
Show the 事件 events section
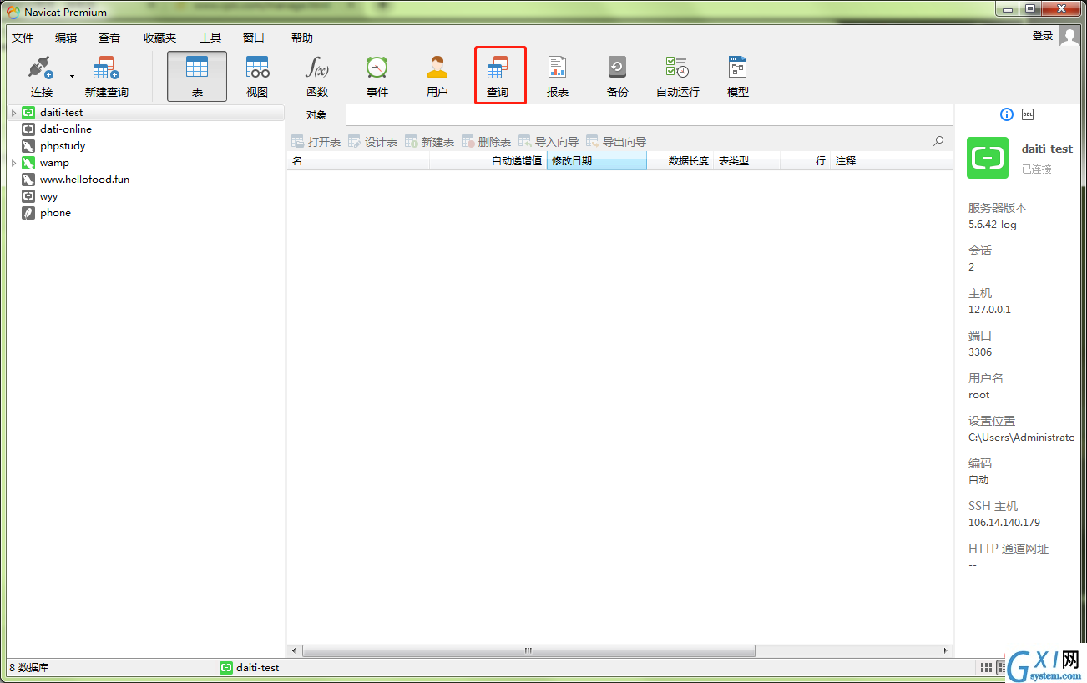(377, 77)
